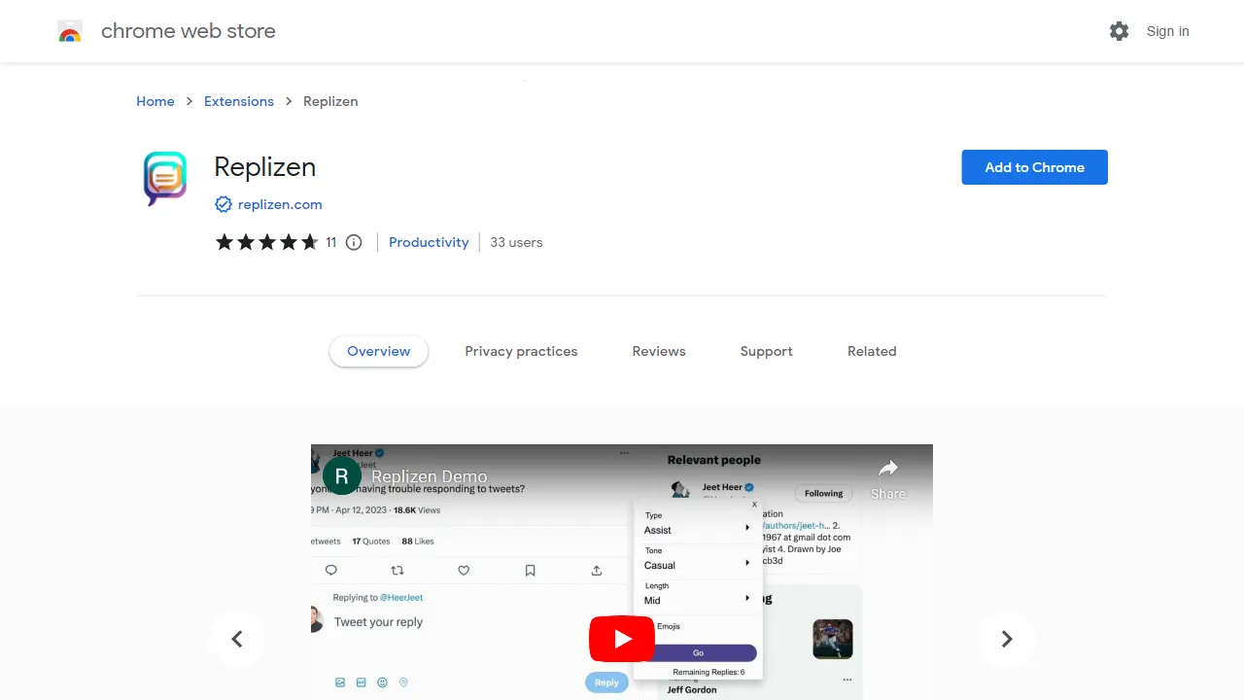This screenshot has height=700, width=1244.
Task: Click the football player thumbnail in video
Action: click(833, 639)
